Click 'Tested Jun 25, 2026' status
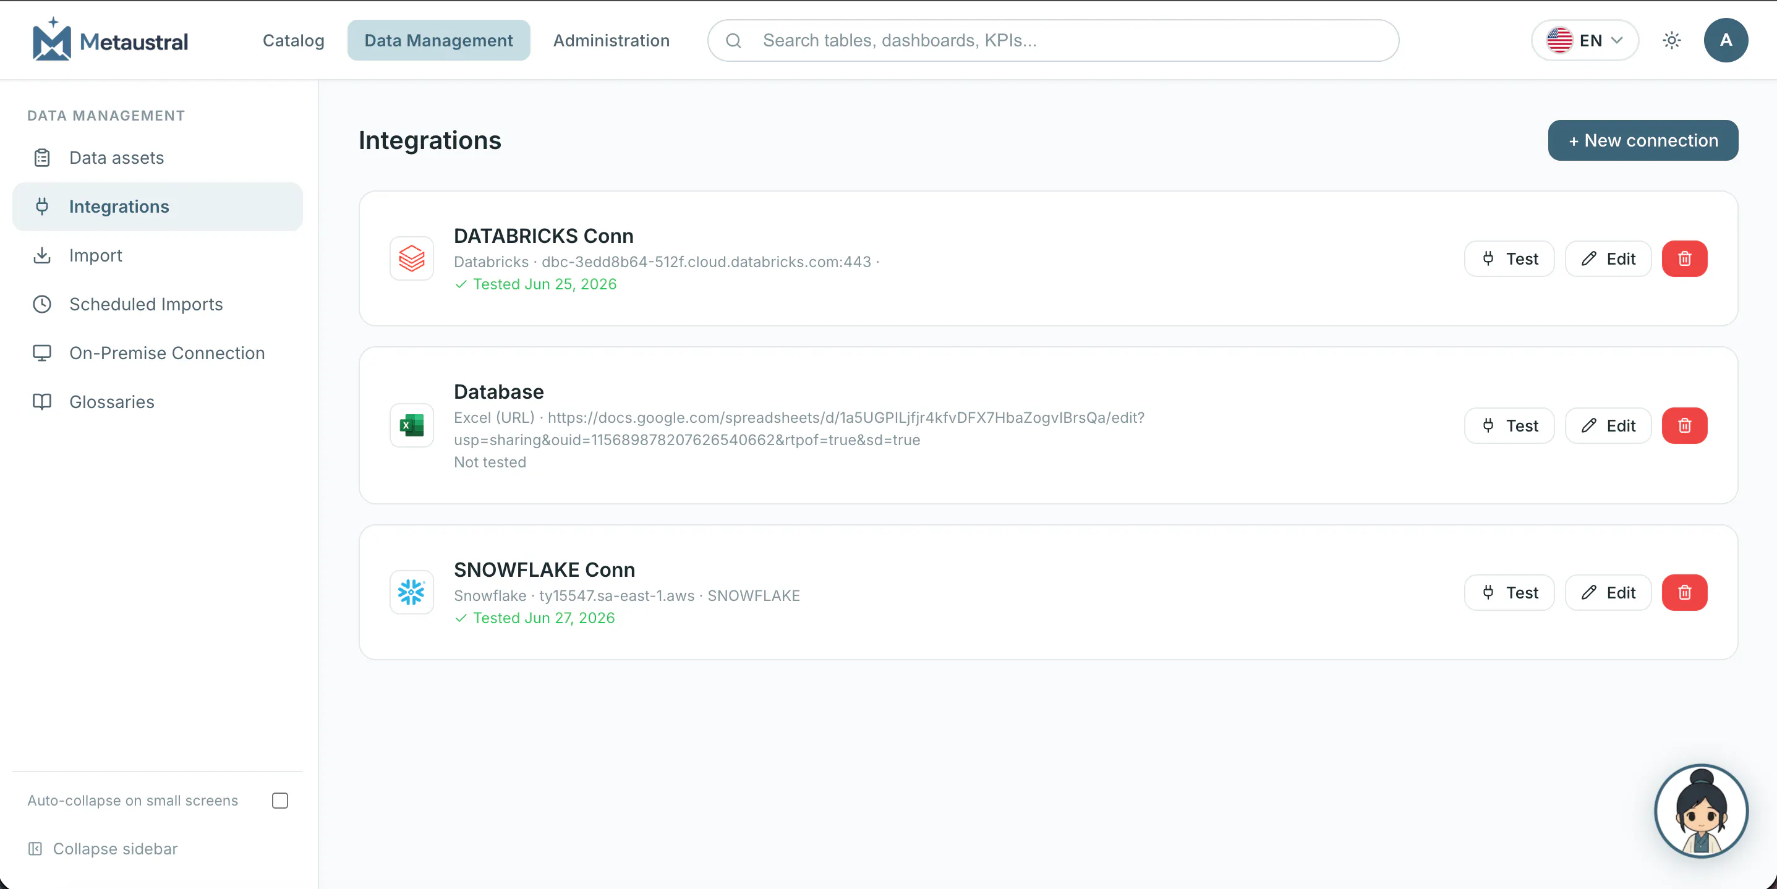 [x=536, y=284]
